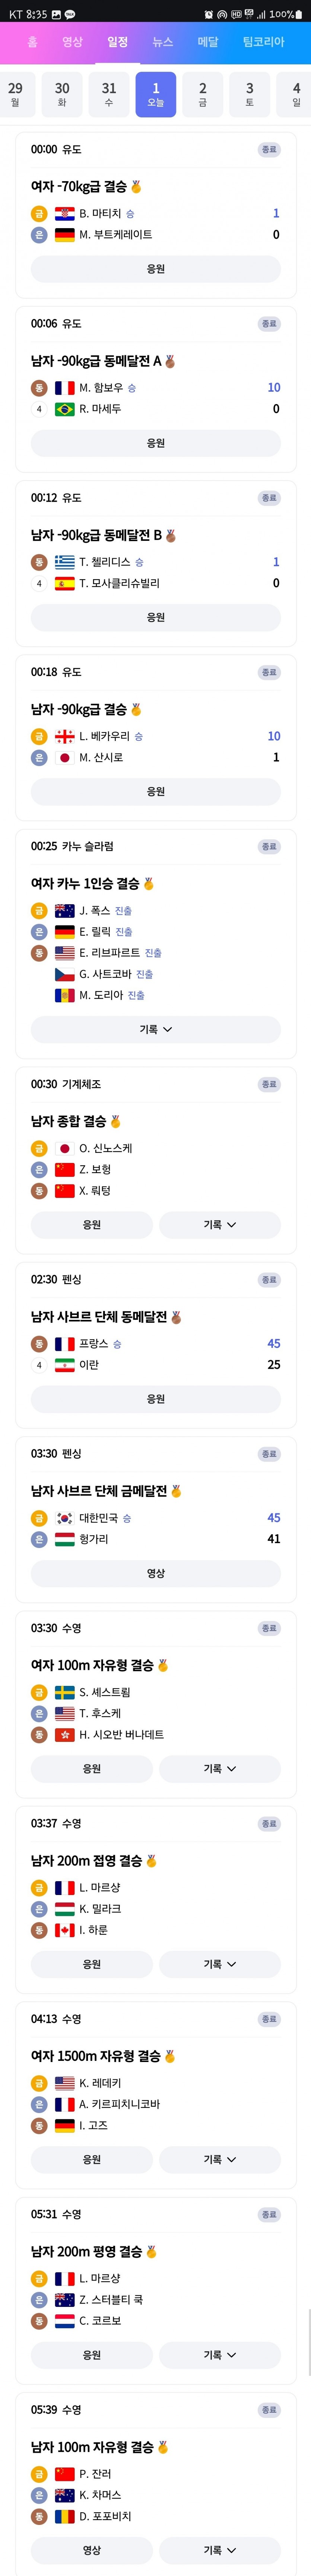Tap 응원 button under 남자 -90kg급 결승
The height and width of the screenshot is (2576, 311).
(x=156, y=791)
